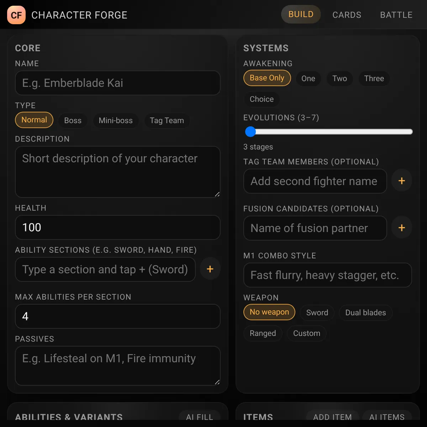The height and width of the screenshot is (427, 427).
Task: Click the Evolutions slider handle
Action: tap(251, 132)
